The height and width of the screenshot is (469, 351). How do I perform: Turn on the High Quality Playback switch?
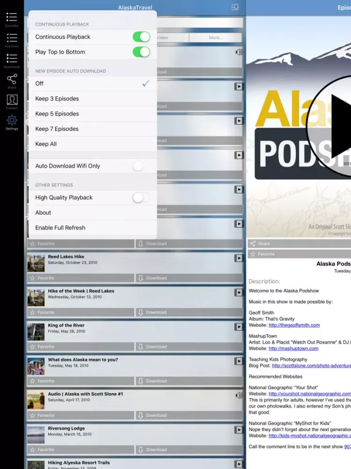[141, 197]
